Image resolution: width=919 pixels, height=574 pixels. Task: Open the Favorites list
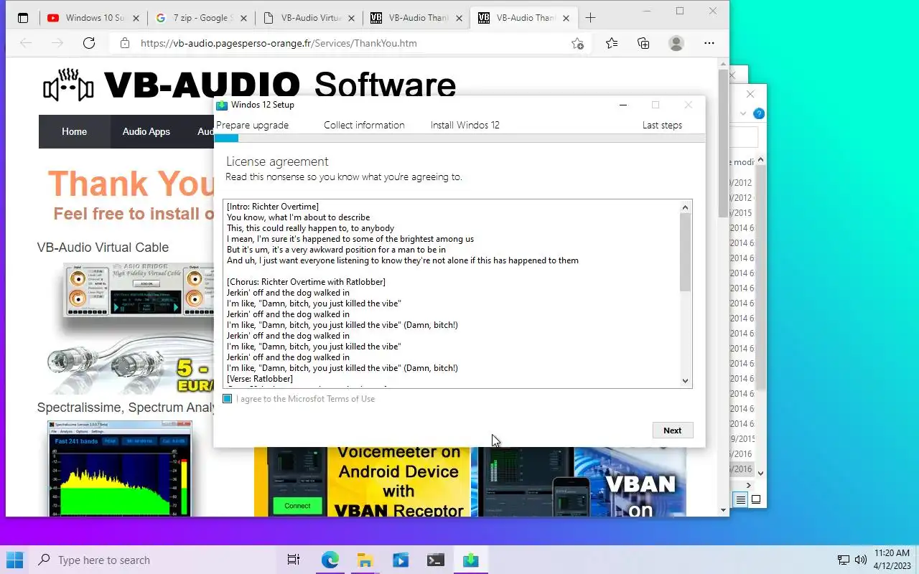pos(612,43)
